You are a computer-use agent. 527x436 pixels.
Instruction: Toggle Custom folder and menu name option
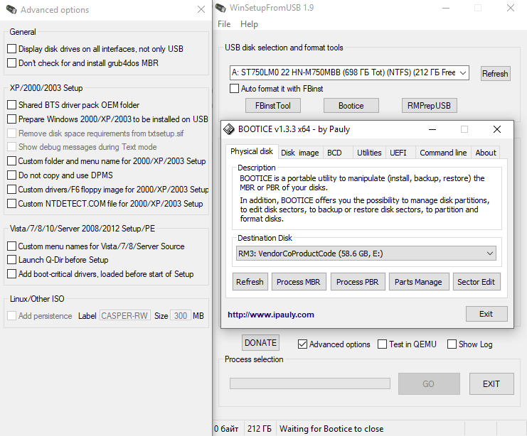point(12,160)
